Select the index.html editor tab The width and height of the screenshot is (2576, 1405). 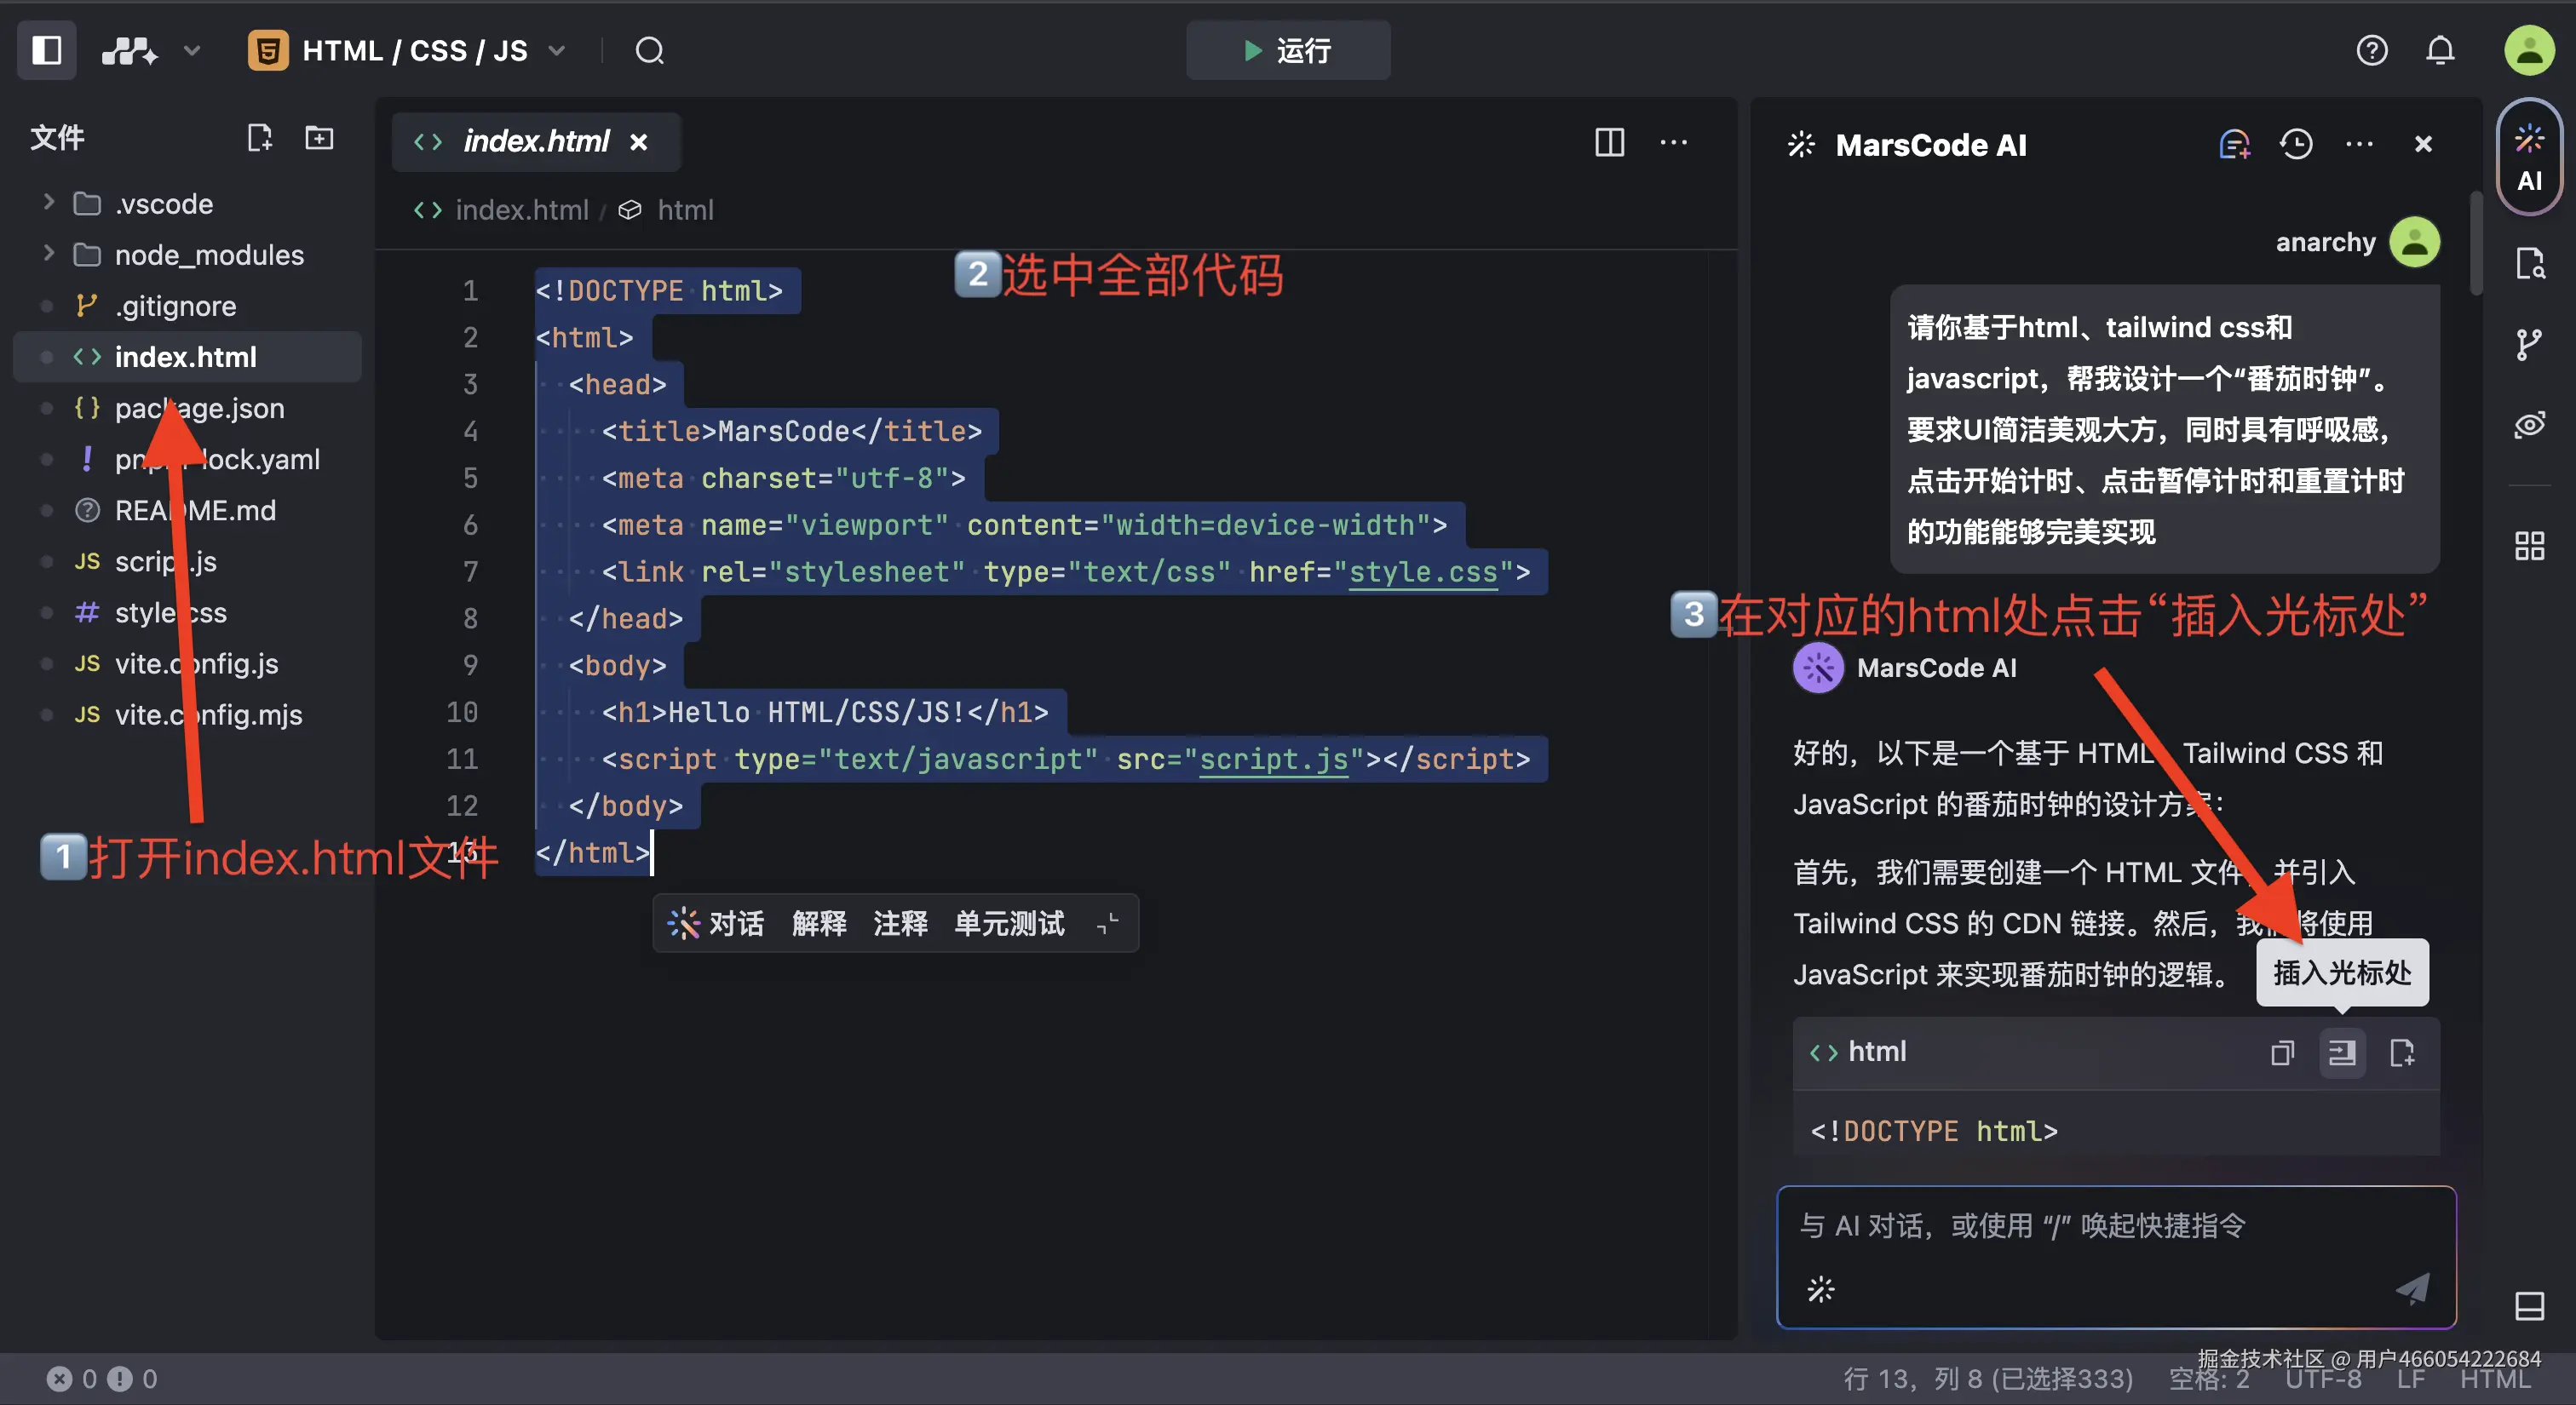(535, 142)
